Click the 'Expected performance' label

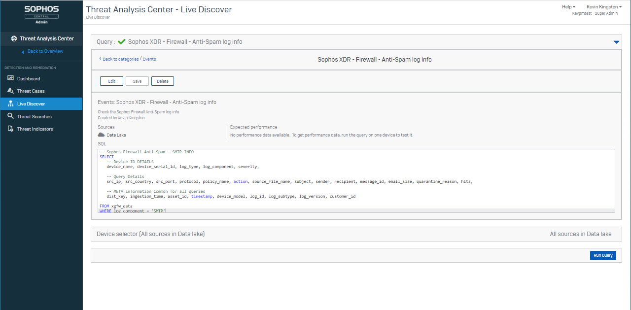[x=253, y=127]
